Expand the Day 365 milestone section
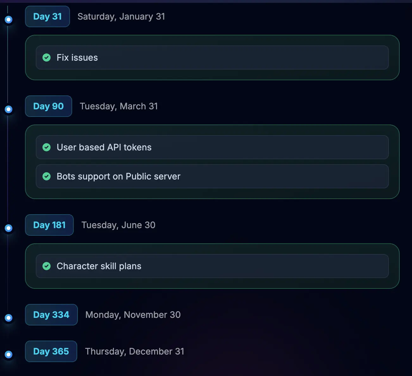This screenshot has width=412, height=376. 51,351
